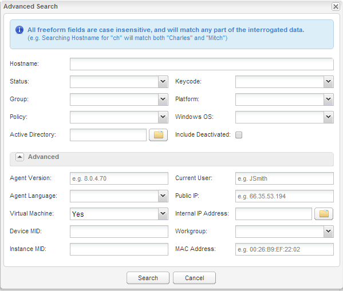Focus the Hostname text field
This screenshot has width=343, height=291.
click(202, 64)
